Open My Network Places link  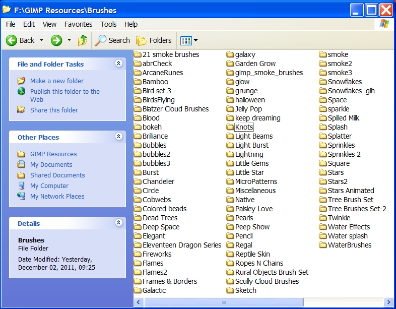(57, 197)
